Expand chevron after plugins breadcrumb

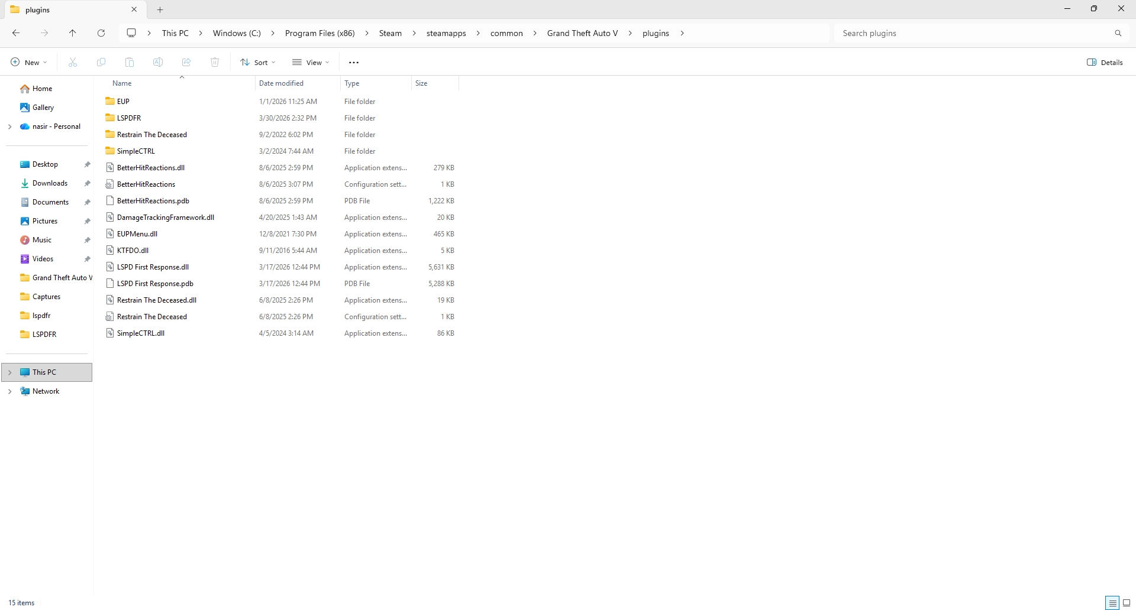682,33
